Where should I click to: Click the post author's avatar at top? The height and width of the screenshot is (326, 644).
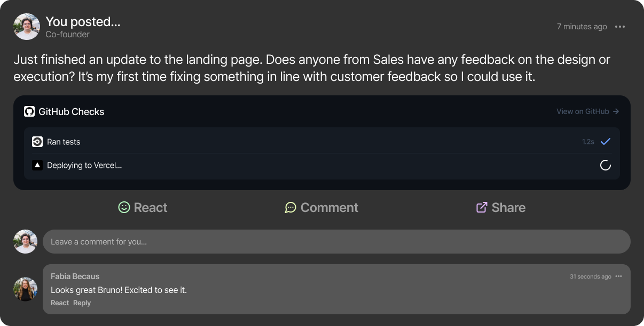[x=27, y=27]
